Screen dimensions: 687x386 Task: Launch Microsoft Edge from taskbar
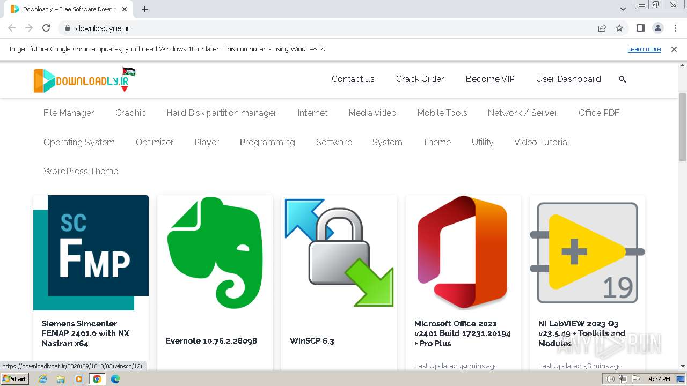coord(115,379)
